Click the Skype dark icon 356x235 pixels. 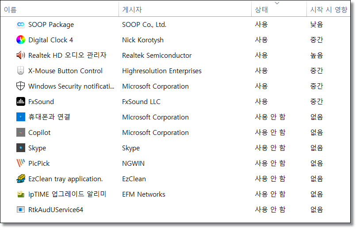click(x=21, y=148)
